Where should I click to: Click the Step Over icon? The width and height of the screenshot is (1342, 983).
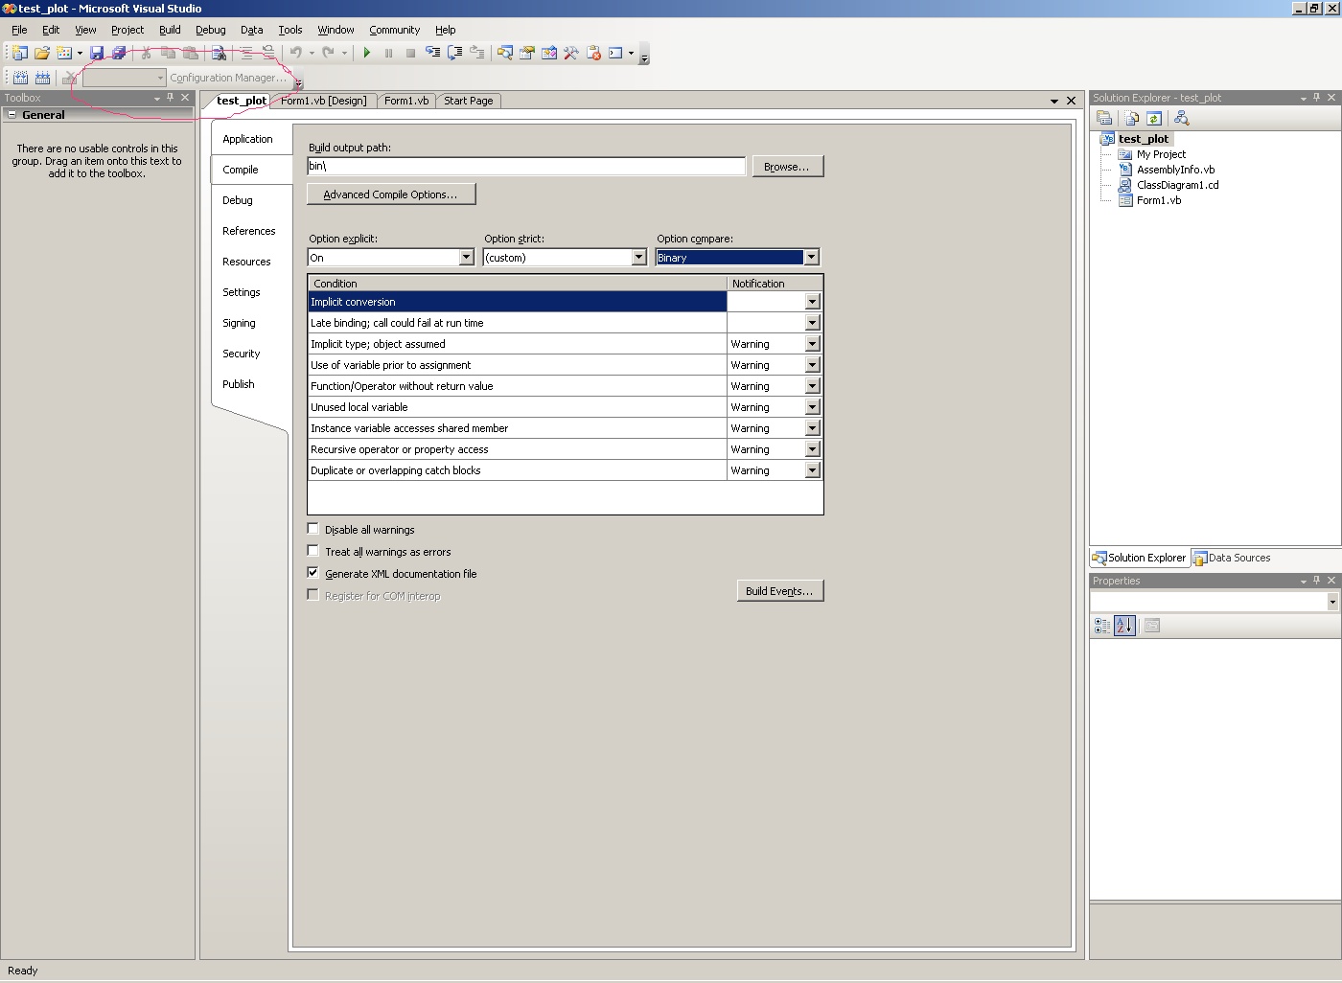[x=455, y=53]
